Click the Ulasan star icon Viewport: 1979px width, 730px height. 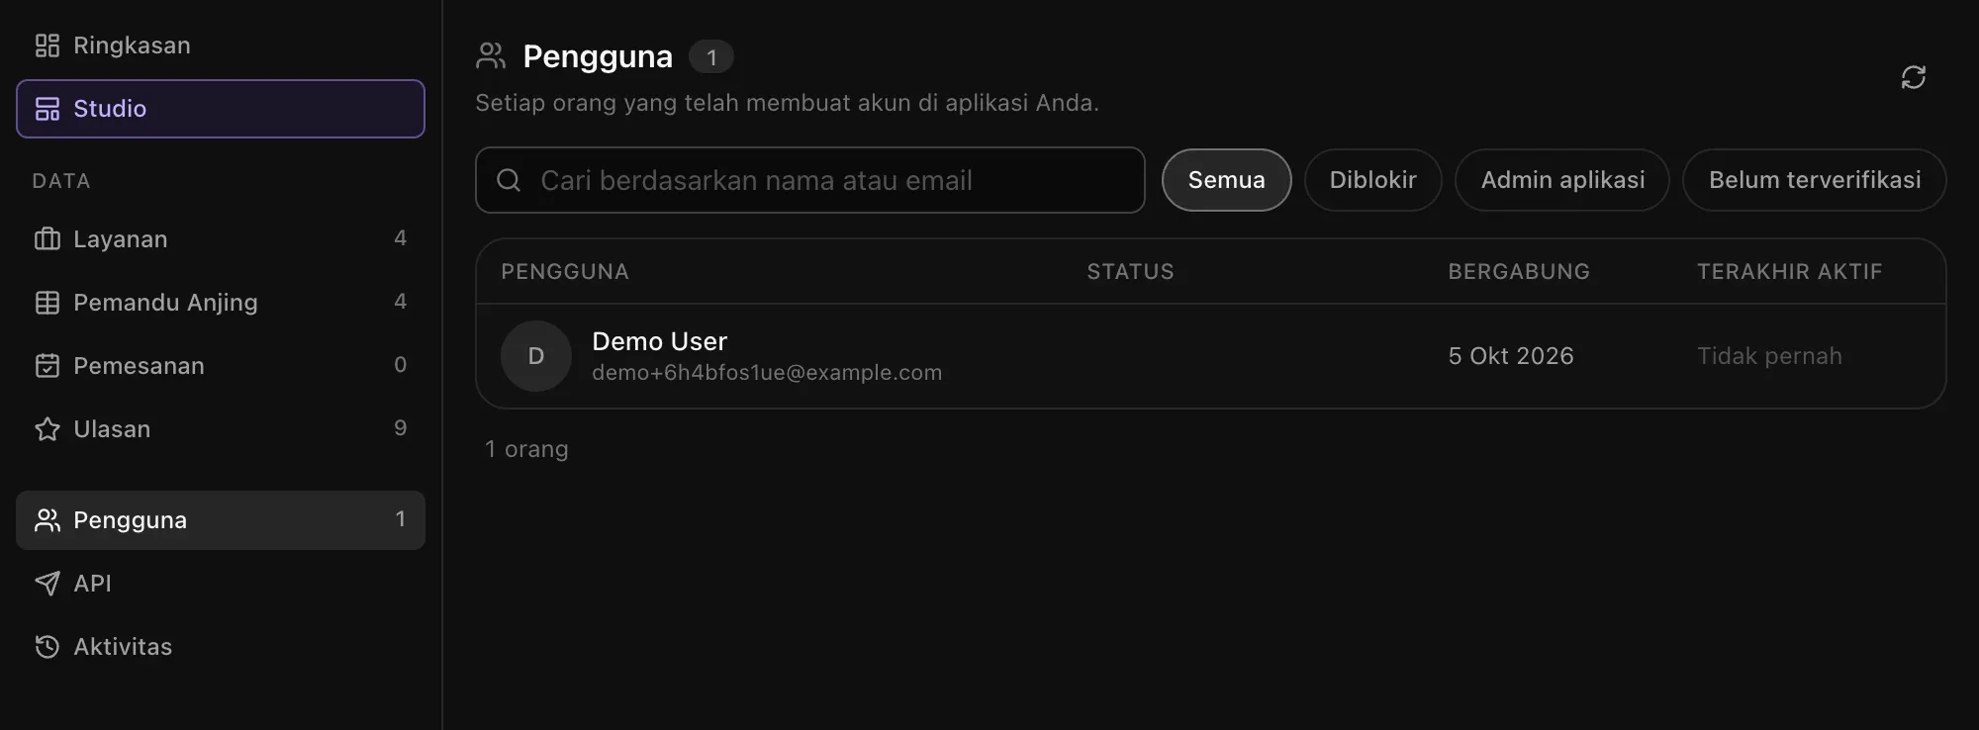pos(47,429)
